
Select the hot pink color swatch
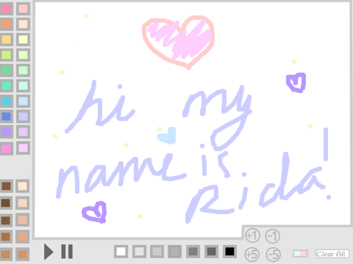coord(7,9)
